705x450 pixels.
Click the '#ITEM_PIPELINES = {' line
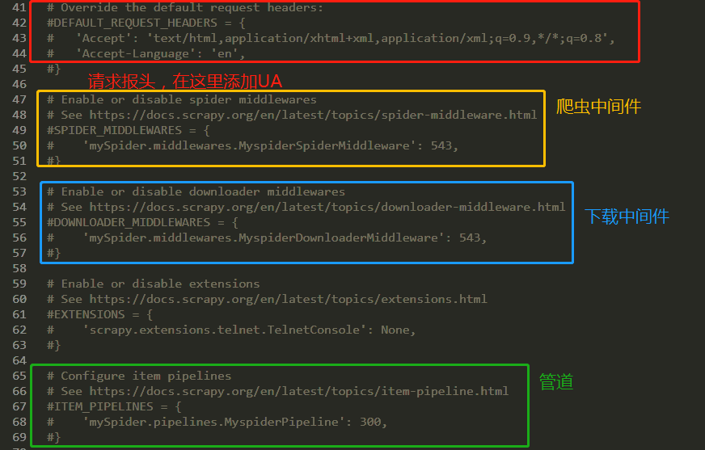pyautogui.click(x=114, y=406)
